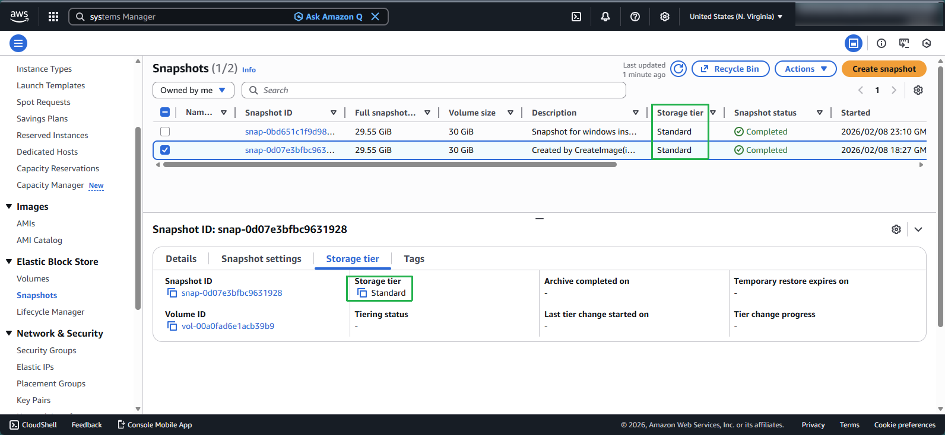Toggle the left navigation hamburger menu
Viewport: 945px width, 435px height.
coord(18,43)
